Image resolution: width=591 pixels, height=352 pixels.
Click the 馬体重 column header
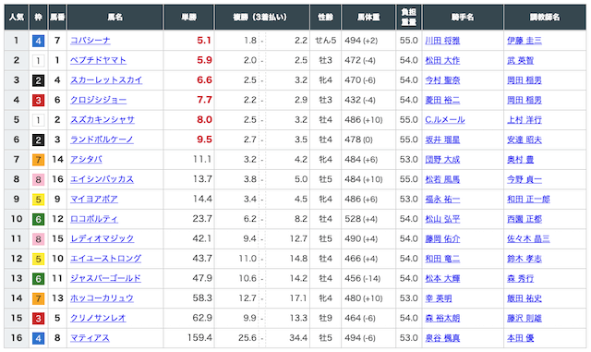tap(368, 17)
